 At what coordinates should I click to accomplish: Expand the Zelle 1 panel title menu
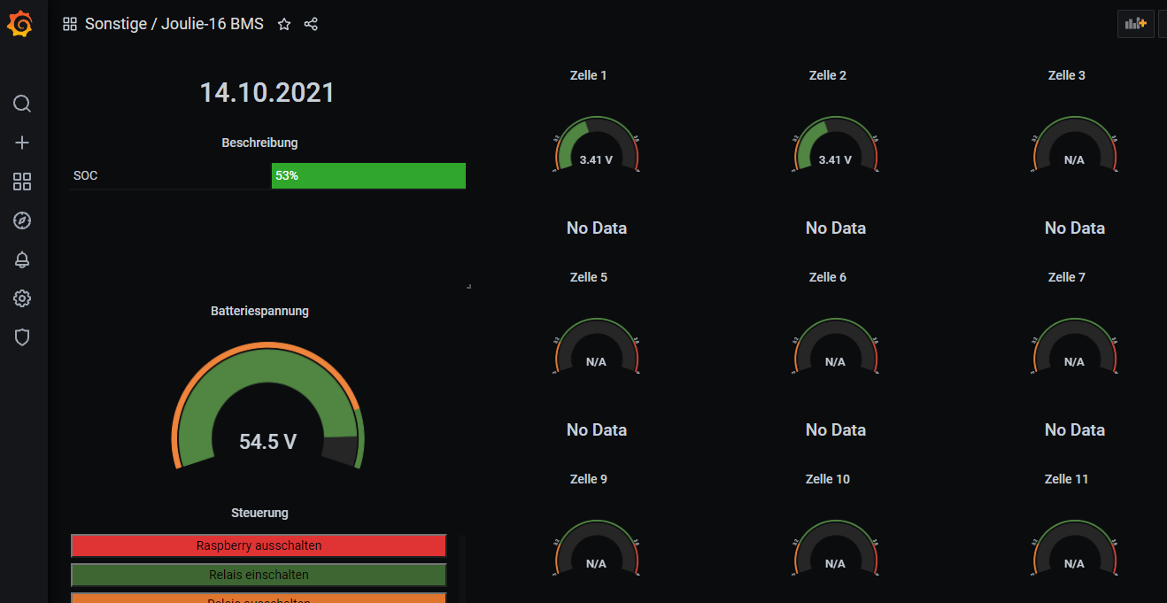point(588,75)
